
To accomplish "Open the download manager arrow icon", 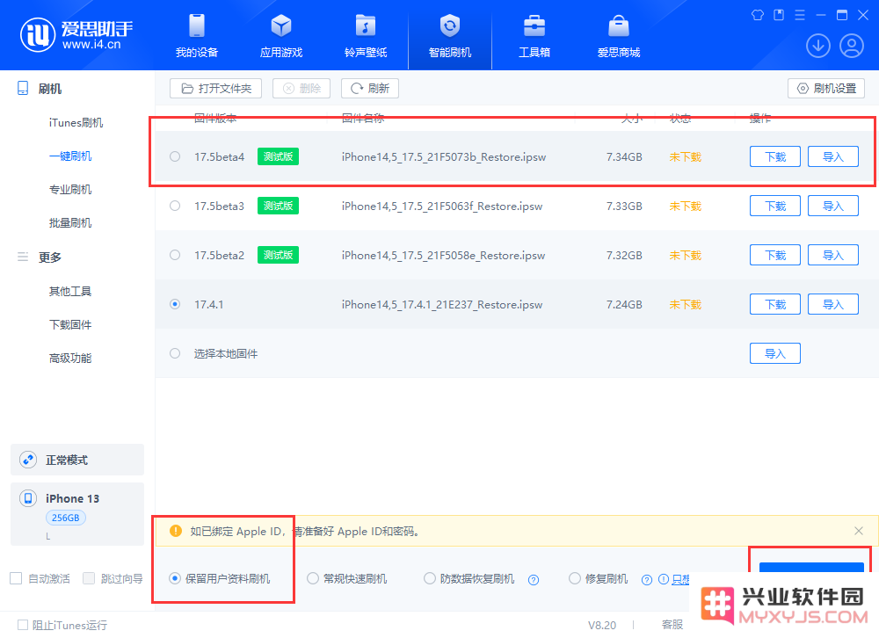I will click(817, 46).
